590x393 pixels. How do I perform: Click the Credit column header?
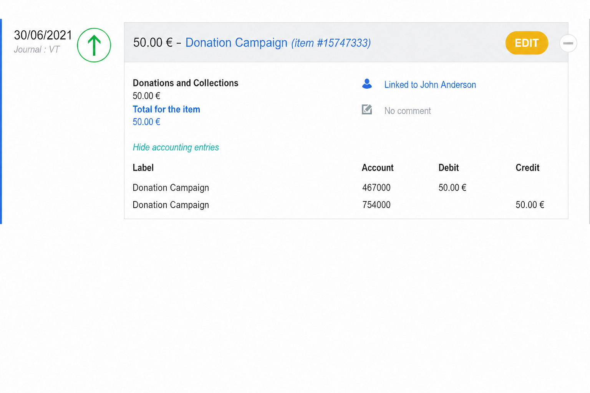coord(527,168)
